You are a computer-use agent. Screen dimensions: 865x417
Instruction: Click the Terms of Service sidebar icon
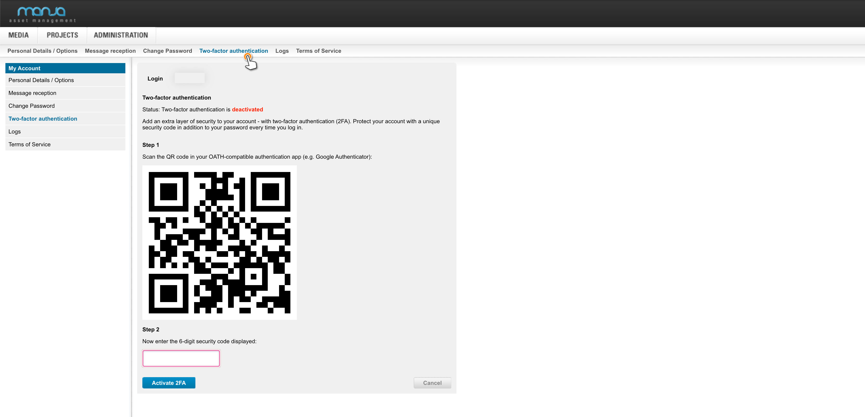[x=29, y=144]
